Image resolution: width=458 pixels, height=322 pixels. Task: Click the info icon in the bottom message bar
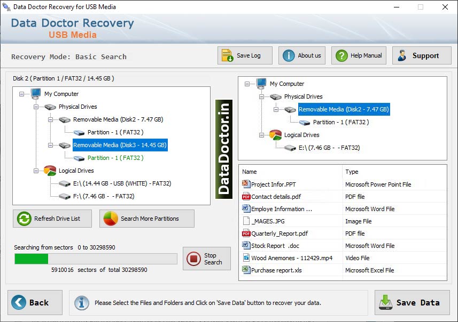81,303
